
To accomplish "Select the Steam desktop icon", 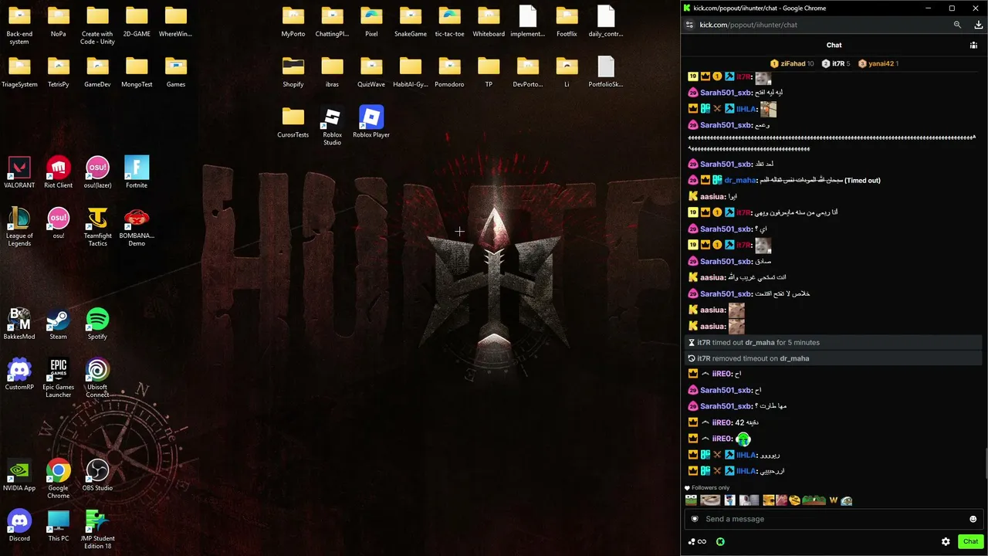I will [59, 324].
